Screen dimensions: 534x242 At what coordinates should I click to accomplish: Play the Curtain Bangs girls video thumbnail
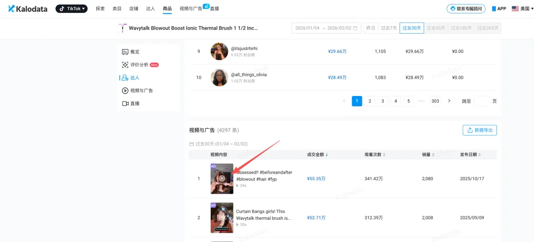(x=222, y=218)
